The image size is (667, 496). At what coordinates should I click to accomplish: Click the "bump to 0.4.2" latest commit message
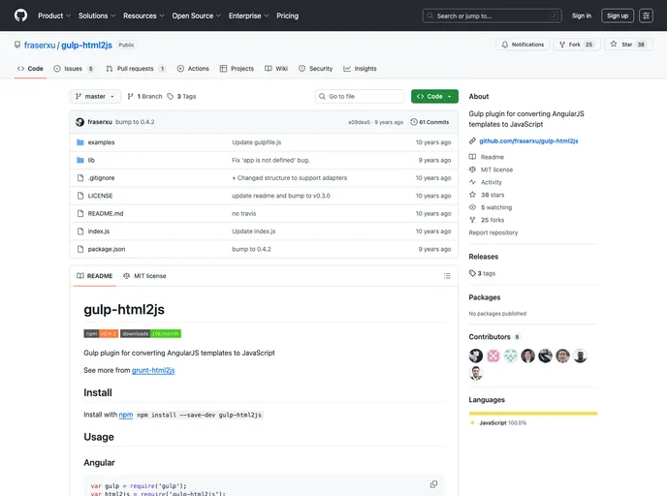click(x=135, y=122)
